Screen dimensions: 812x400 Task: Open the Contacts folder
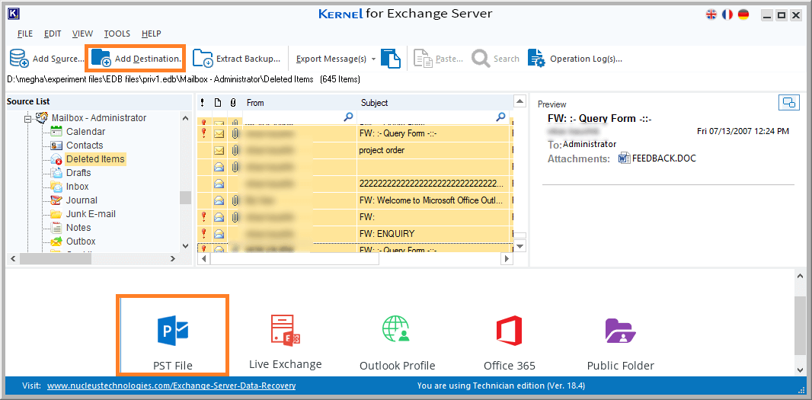pos(85,146)
